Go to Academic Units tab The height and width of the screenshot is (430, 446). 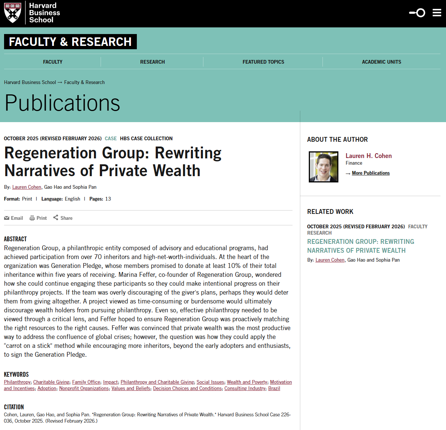pyautogui.click(x=381, y=62)
